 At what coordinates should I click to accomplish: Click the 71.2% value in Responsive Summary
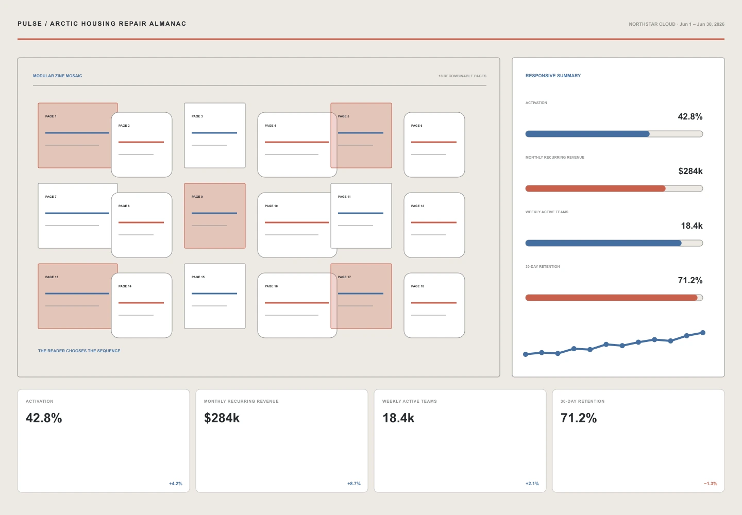[690, 280]
